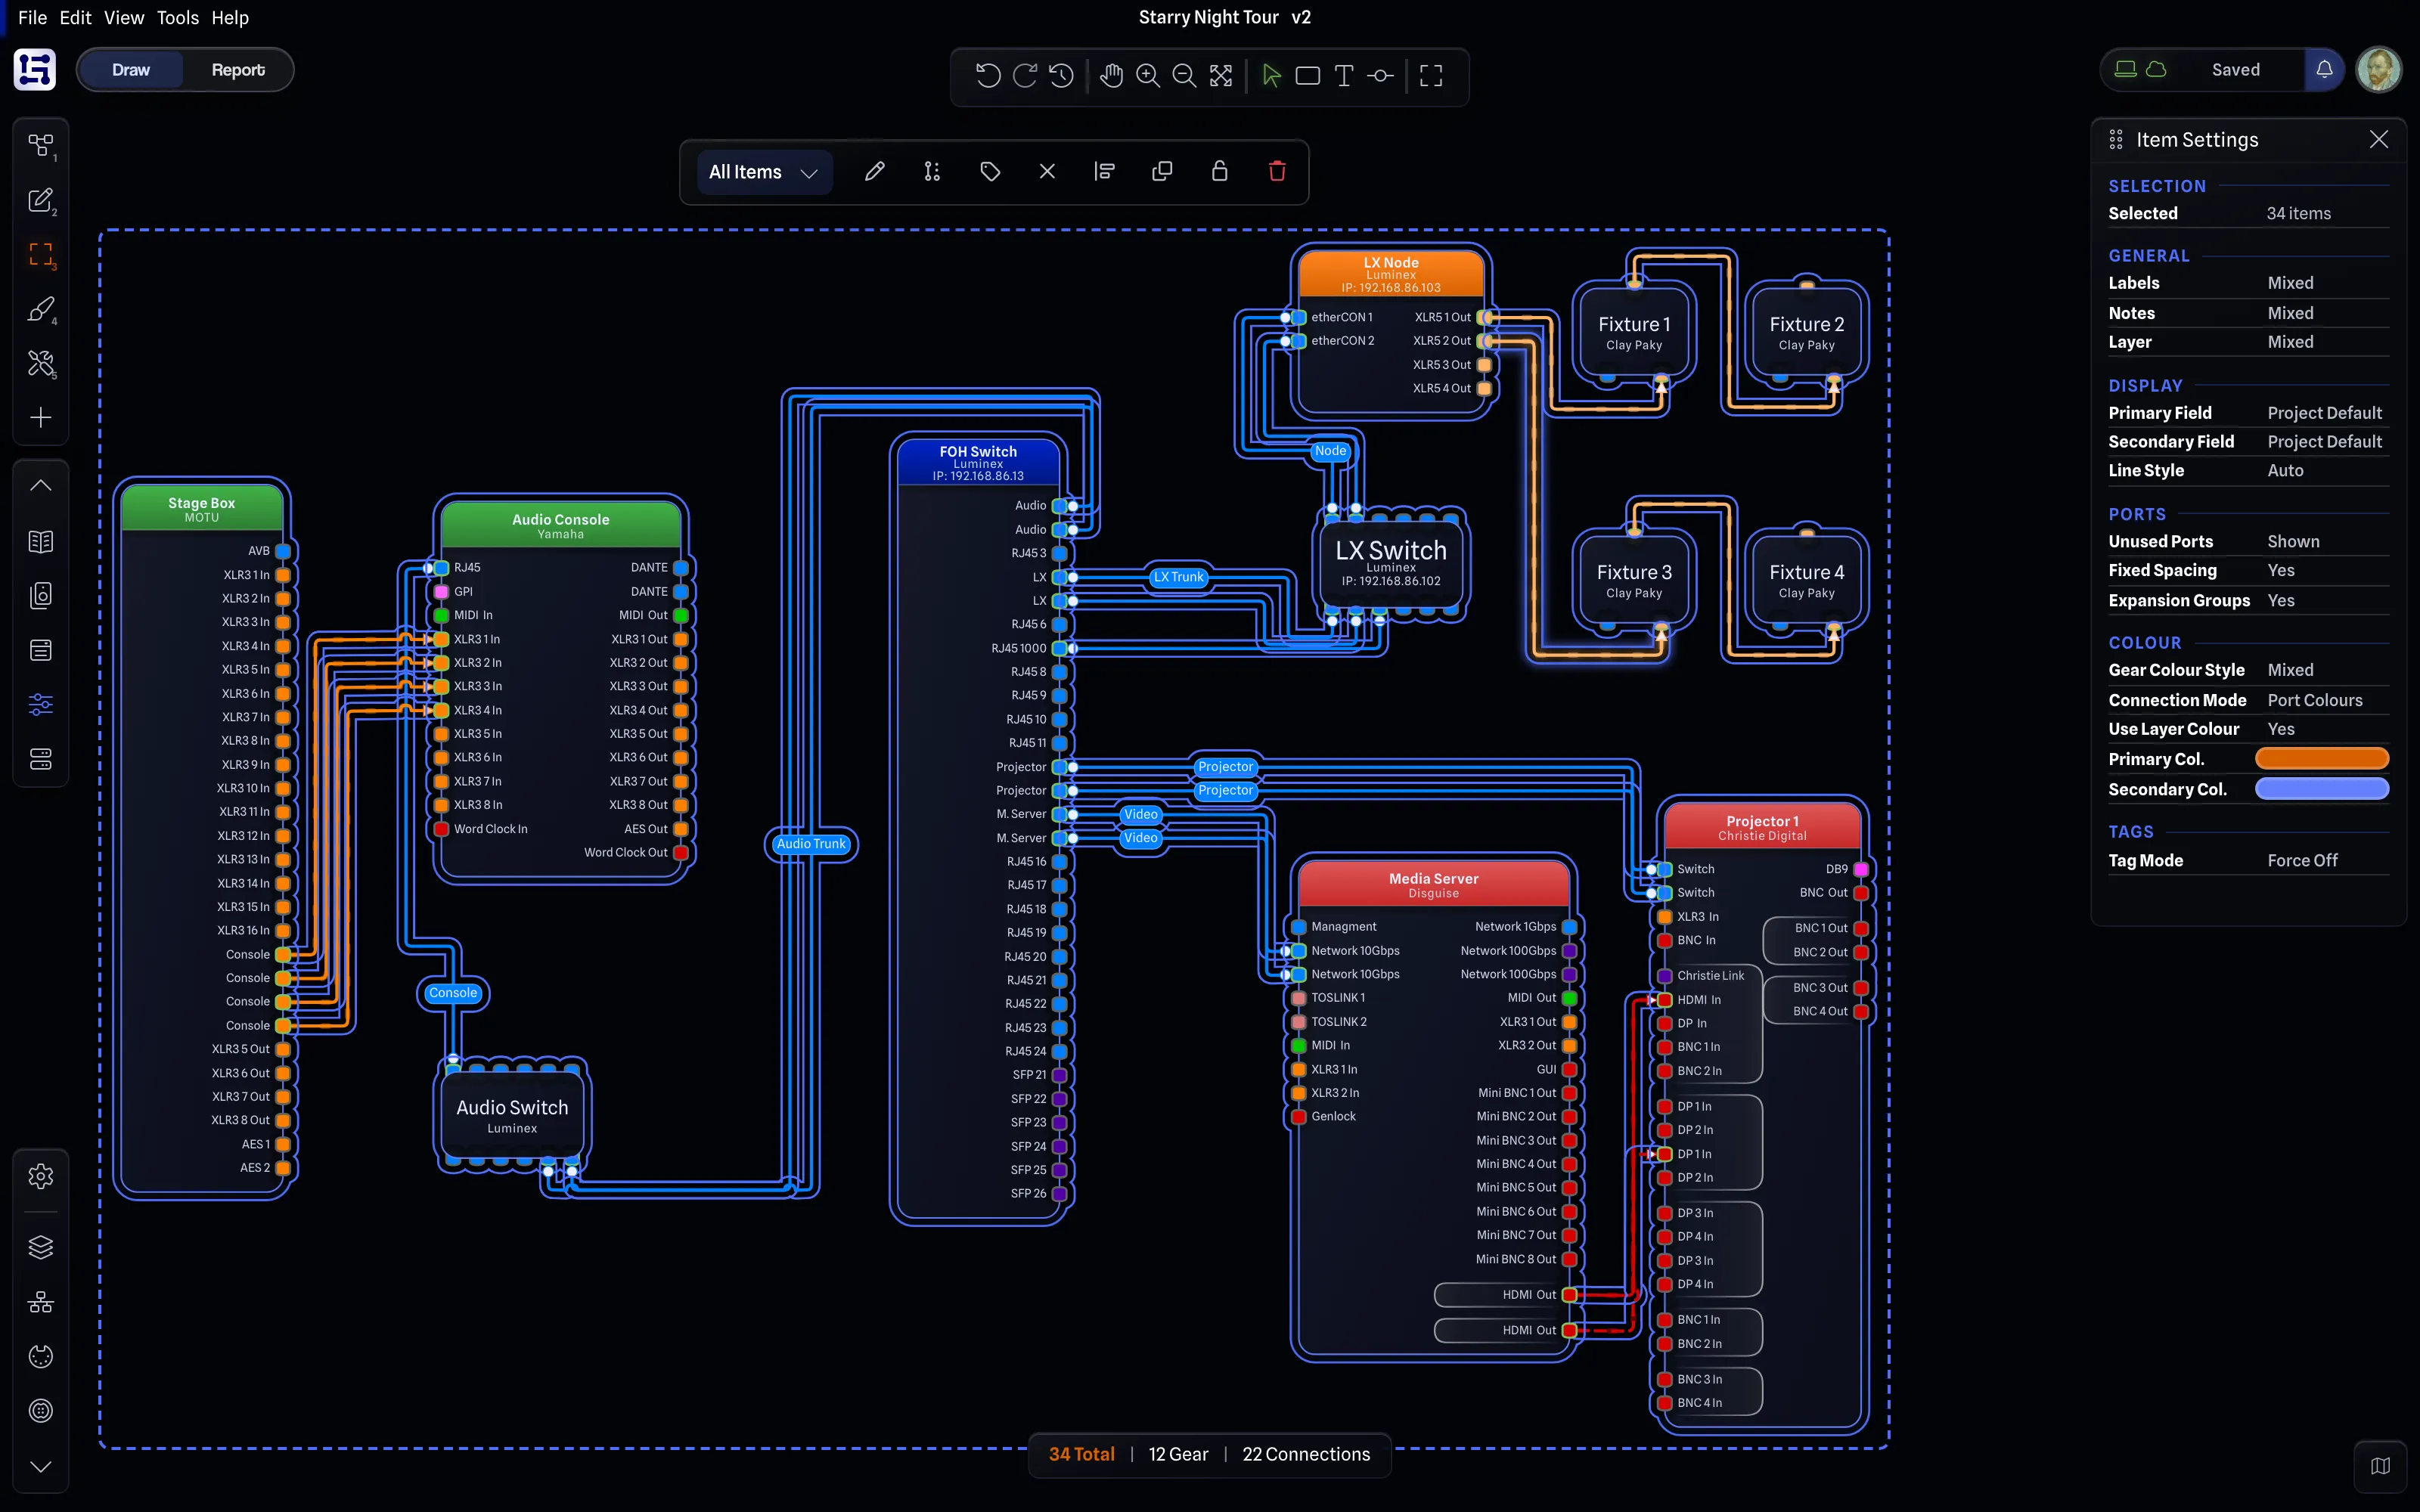Click the zoom in magnifier

[x=1148, y=75]
